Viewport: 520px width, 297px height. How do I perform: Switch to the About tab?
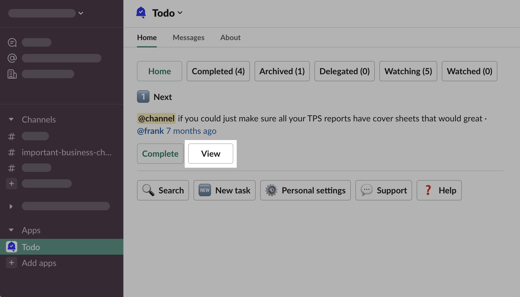tap(230, 38)
